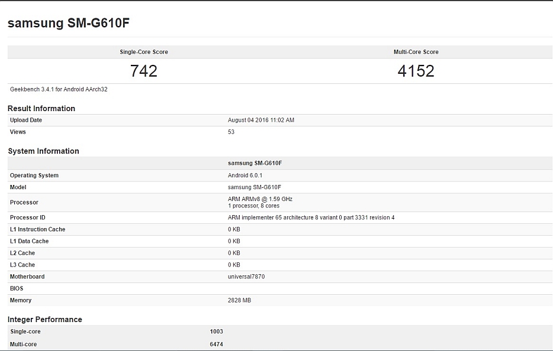Click the "System Information" section heading

[43, 151]
